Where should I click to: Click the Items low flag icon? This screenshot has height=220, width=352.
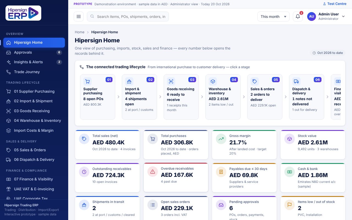pyautogui.click(x=290, y=205)
